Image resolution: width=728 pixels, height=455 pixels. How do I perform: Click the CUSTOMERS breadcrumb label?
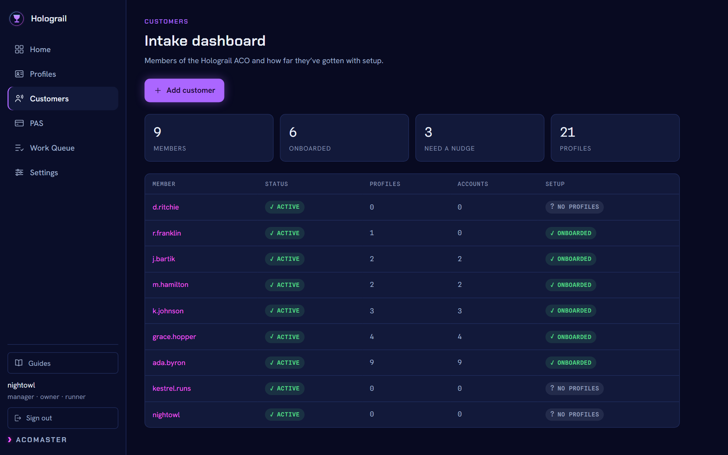point(166,21)
